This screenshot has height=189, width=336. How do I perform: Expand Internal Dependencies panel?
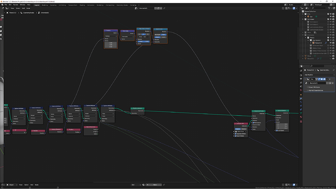(x=316, y=91)
